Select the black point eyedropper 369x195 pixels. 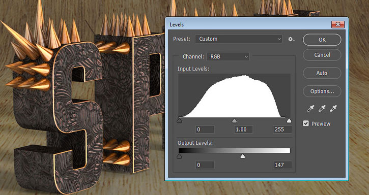pyautogui.click(x=310, y=109)
